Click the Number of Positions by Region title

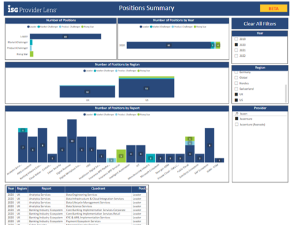coord(117,64)
